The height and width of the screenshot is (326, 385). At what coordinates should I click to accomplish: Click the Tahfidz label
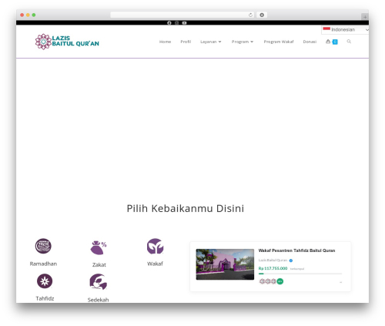click(45, 298)
